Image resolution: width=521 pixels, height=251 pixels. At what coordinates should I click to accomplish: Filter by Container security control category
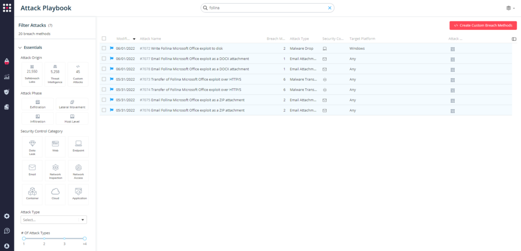32,194
